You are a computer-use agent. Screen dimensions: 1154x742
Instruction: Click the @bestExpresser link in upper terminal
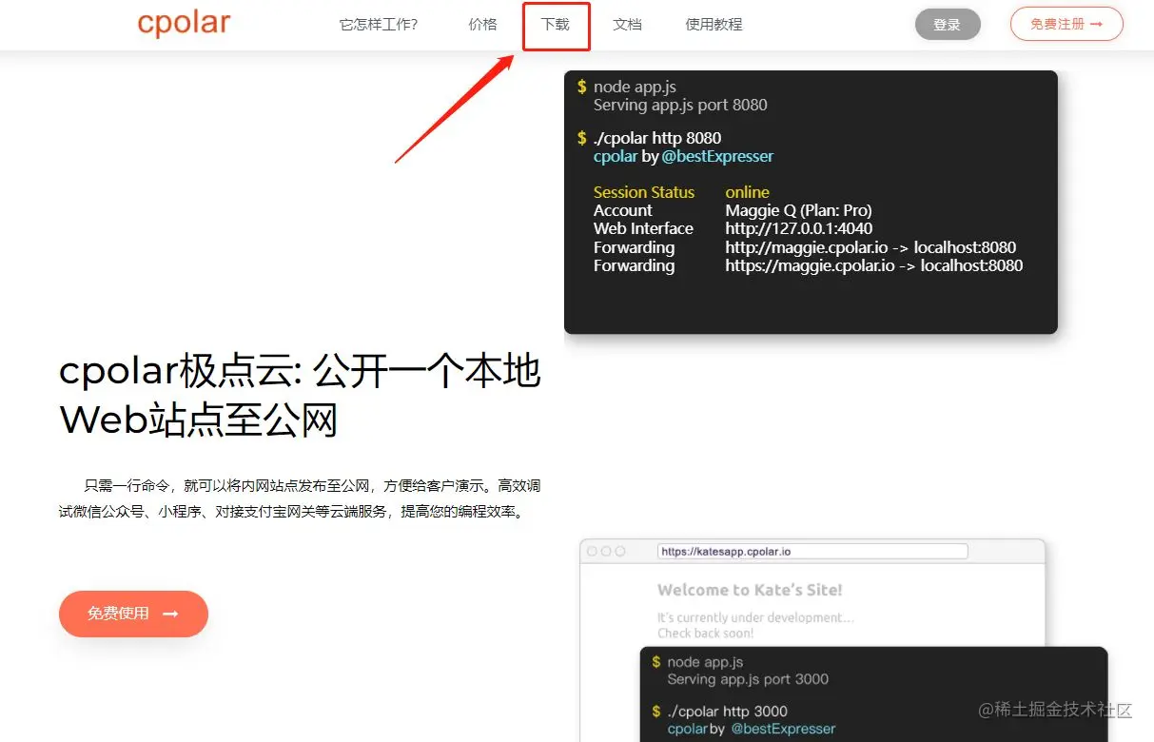(x=717, y=156)
